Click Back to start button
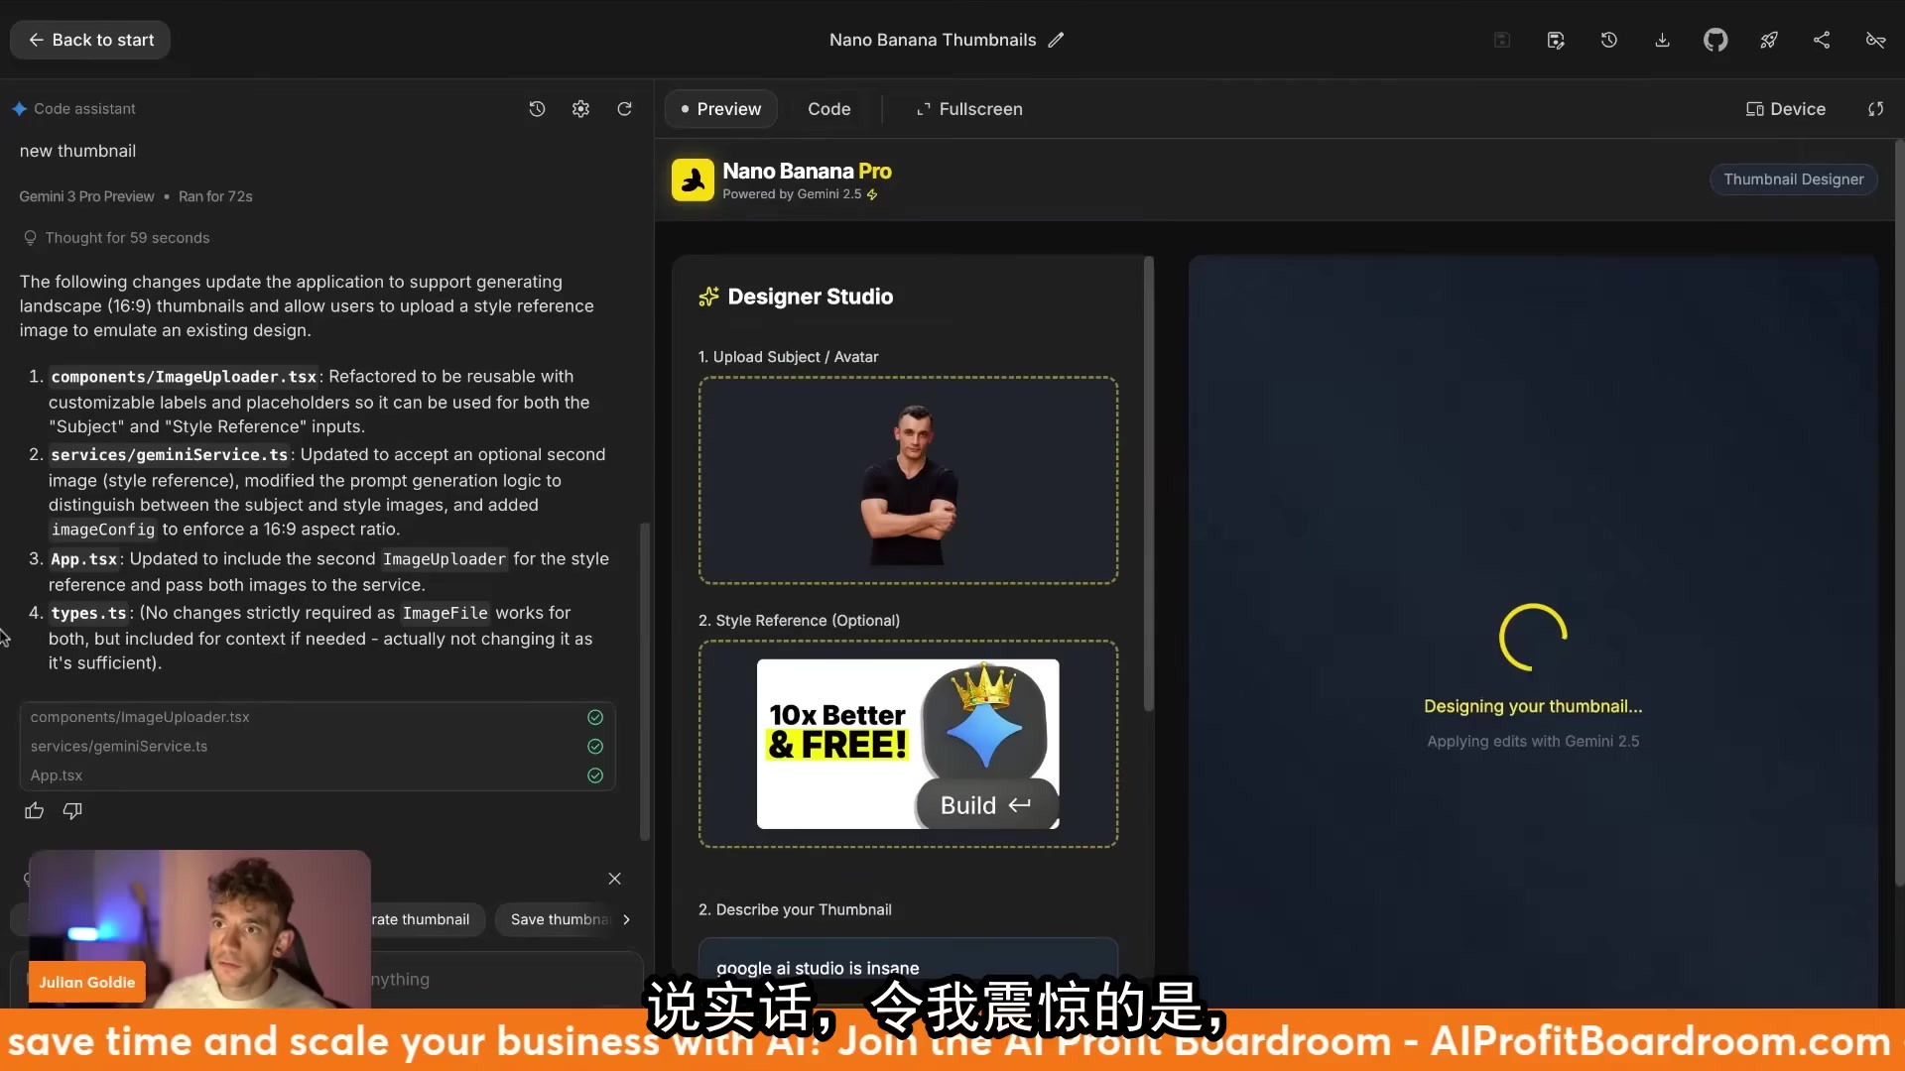The width and height of the screenshot is (1905, 1071). coord(90,40)
